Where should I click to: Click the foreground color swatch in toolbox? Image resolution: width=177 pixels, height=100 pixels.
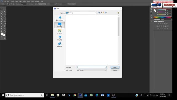(2, 34)
